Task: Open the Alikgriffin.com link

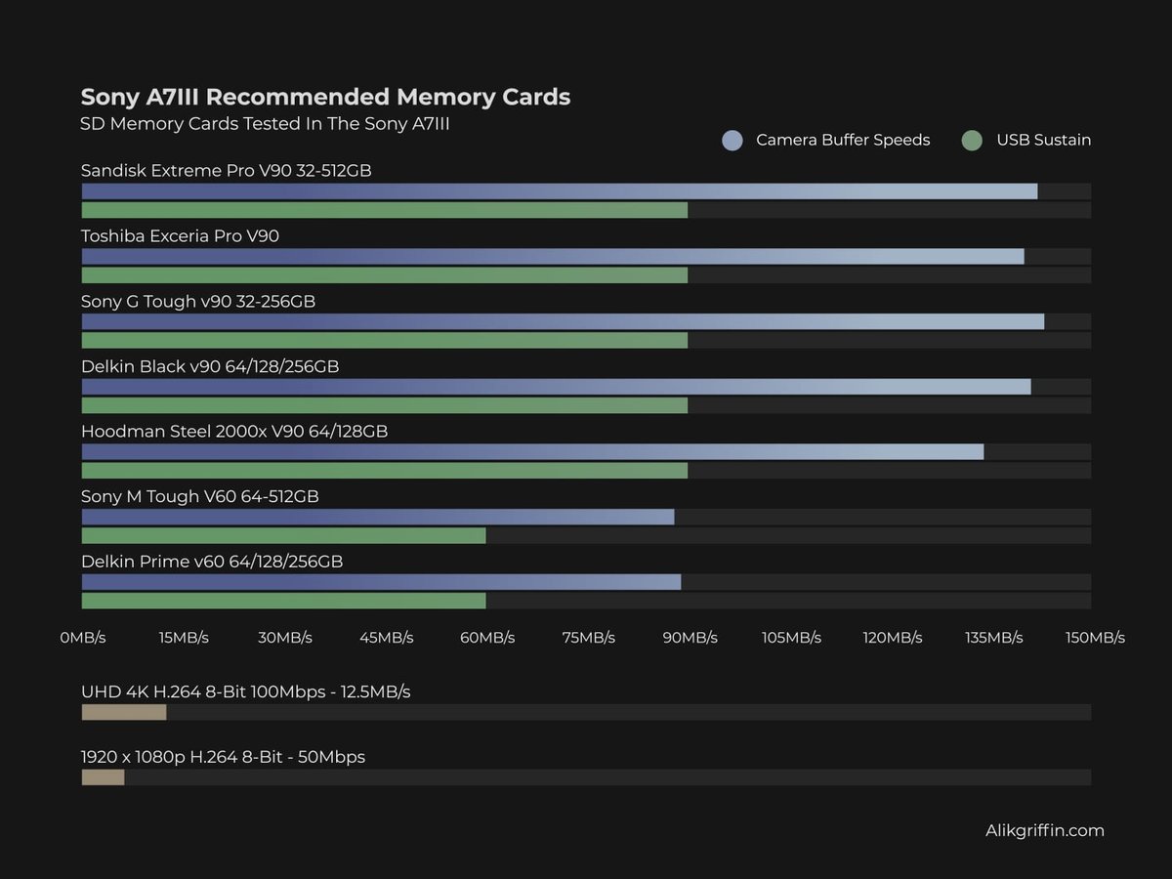Action: [x=1045, y=830]
